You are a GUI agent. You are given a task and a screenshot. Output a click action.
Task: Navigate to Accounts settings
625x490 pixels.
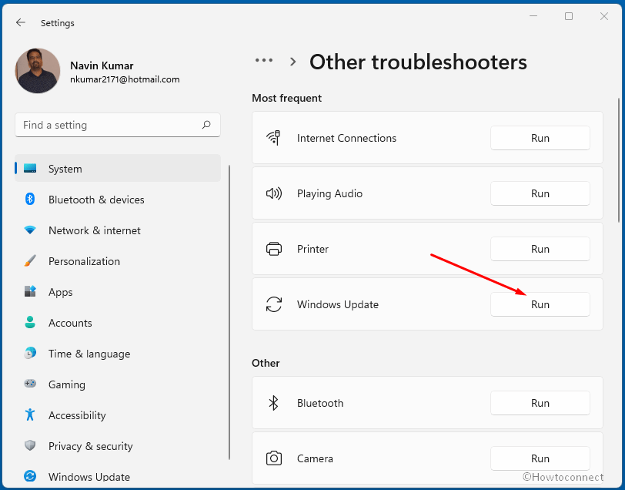118,322
